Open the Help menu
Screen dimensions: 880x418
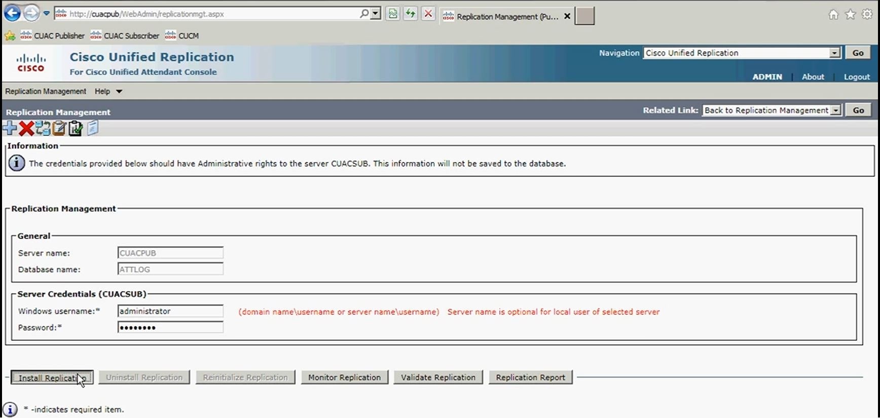pos(108,91)
